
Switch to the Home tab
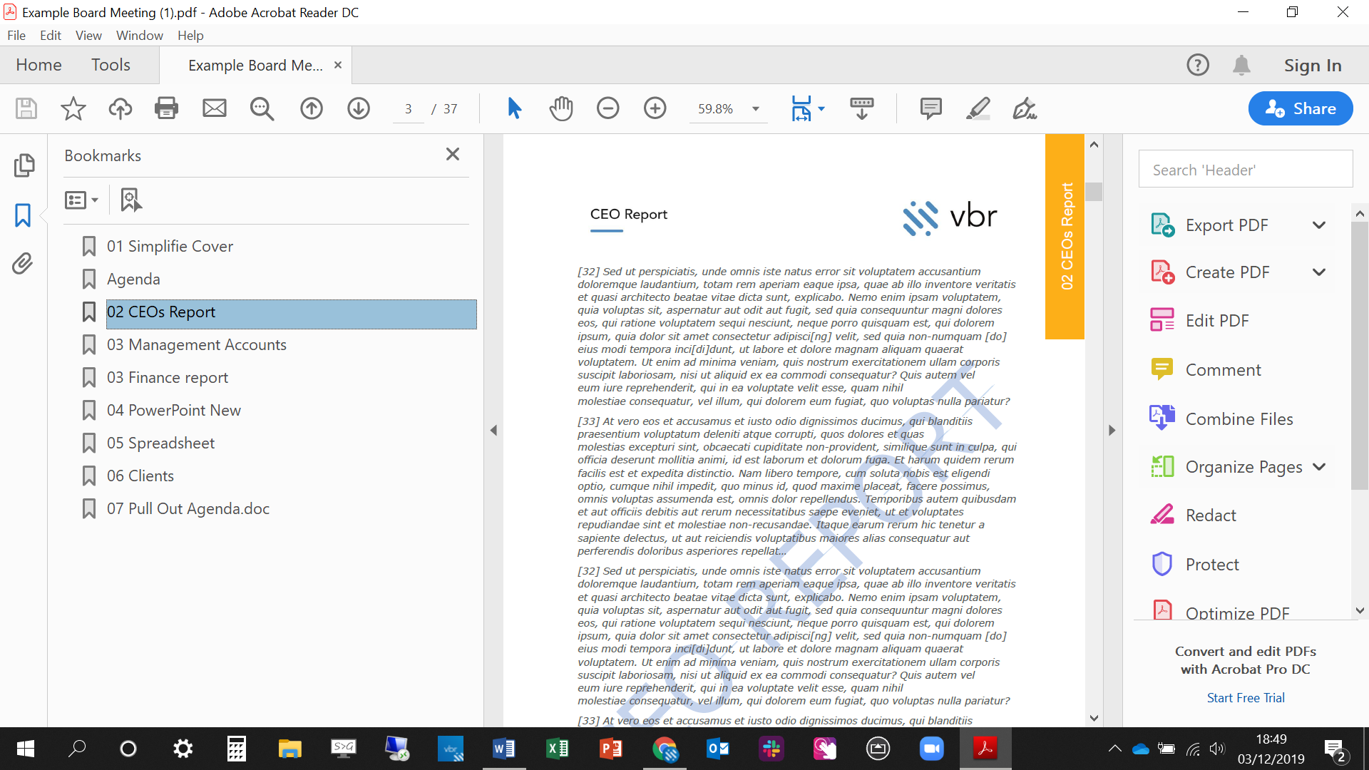(x=39, y=65)
